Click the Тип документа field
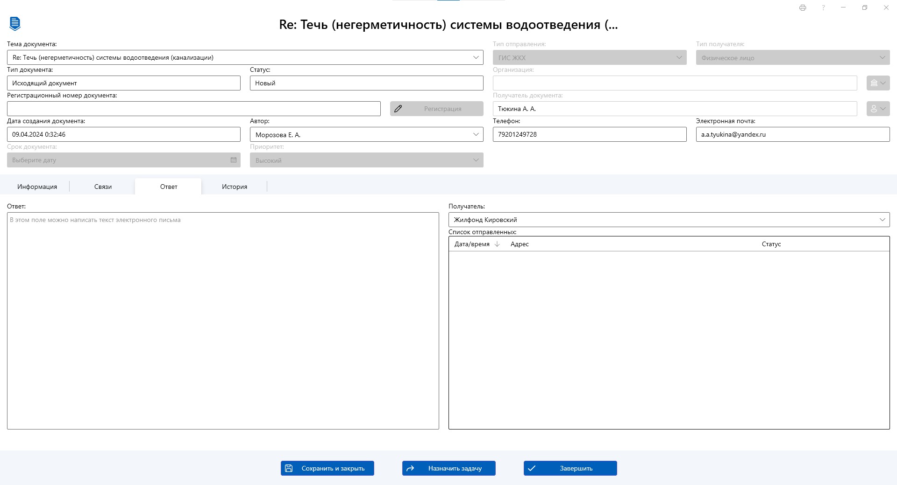The image size is (897, 485). pos(124,83)
